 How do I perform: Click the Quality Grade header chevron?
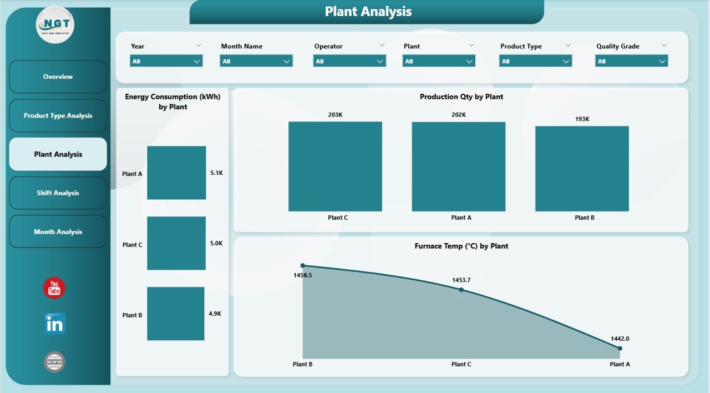(x=664, y=46)
